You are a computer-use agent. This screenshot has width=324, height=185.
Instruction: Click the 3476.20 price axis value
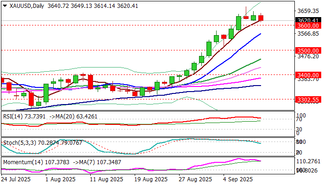308,56
